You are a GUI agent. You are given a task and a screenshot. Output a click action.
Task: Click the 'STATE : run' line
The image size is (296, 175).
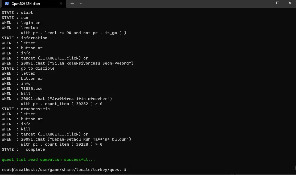(x=15, y=18)
